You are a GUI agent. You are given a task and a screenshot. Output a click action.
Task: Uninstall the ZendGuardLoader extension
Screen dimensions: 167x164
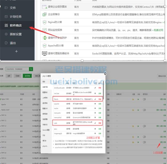pyautogui.click(x=100, y=88)
